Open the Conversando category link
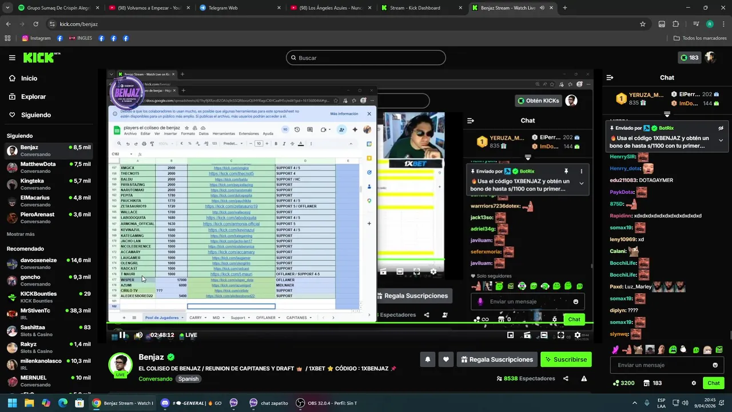 point(155,379)
